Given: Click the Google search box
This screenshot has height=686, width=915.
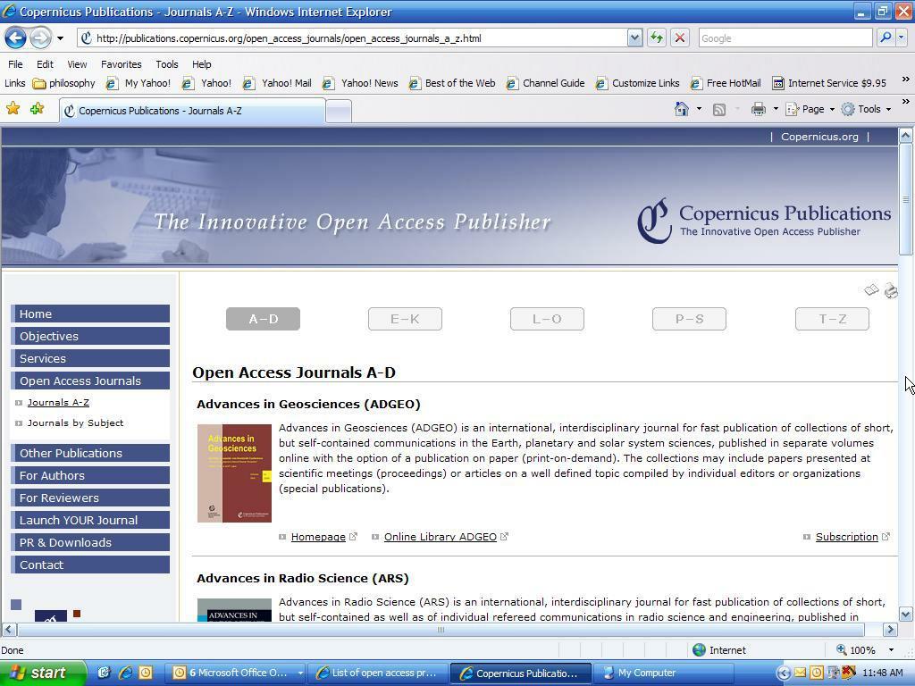Looking at the screenshot, I should pyautogui.click(x=785, y=38).
